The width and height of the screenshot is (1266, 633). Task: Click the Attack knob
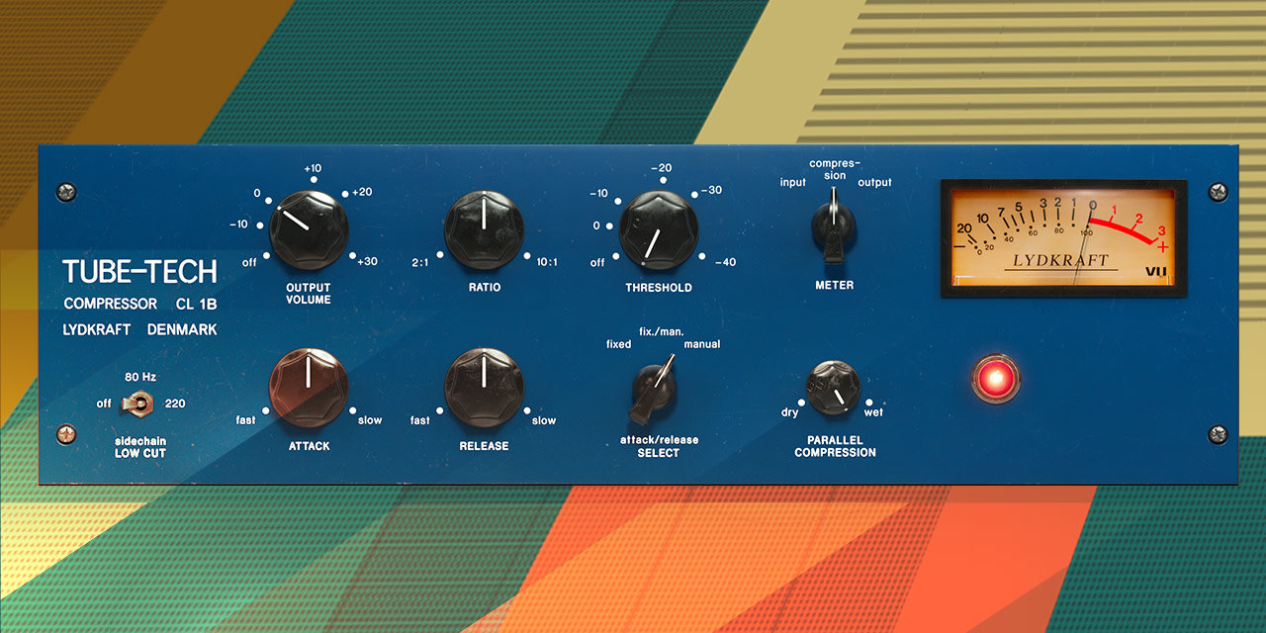(310, 389)
